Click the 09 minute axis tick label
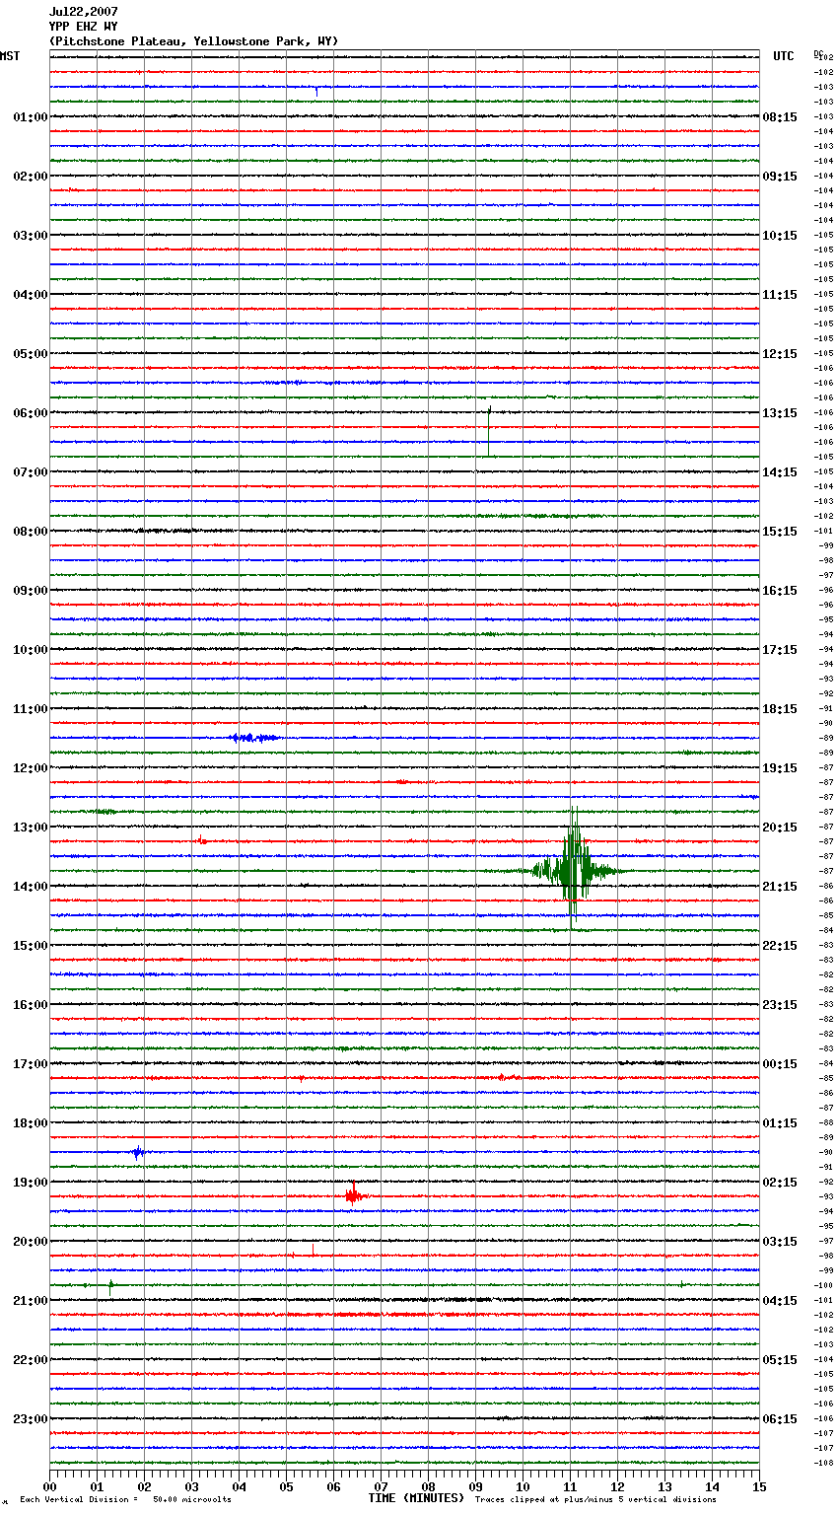 pyautogui.click(x=475, y=1486)
